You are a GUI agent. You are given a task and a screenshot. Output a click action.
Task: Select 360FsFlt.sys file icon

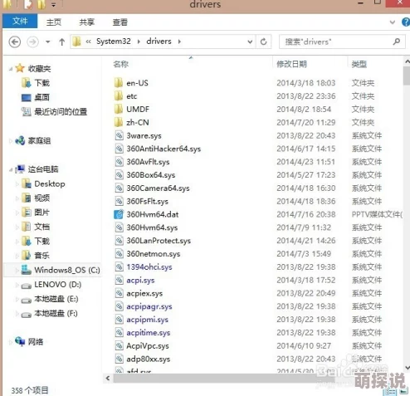[119, 201]
